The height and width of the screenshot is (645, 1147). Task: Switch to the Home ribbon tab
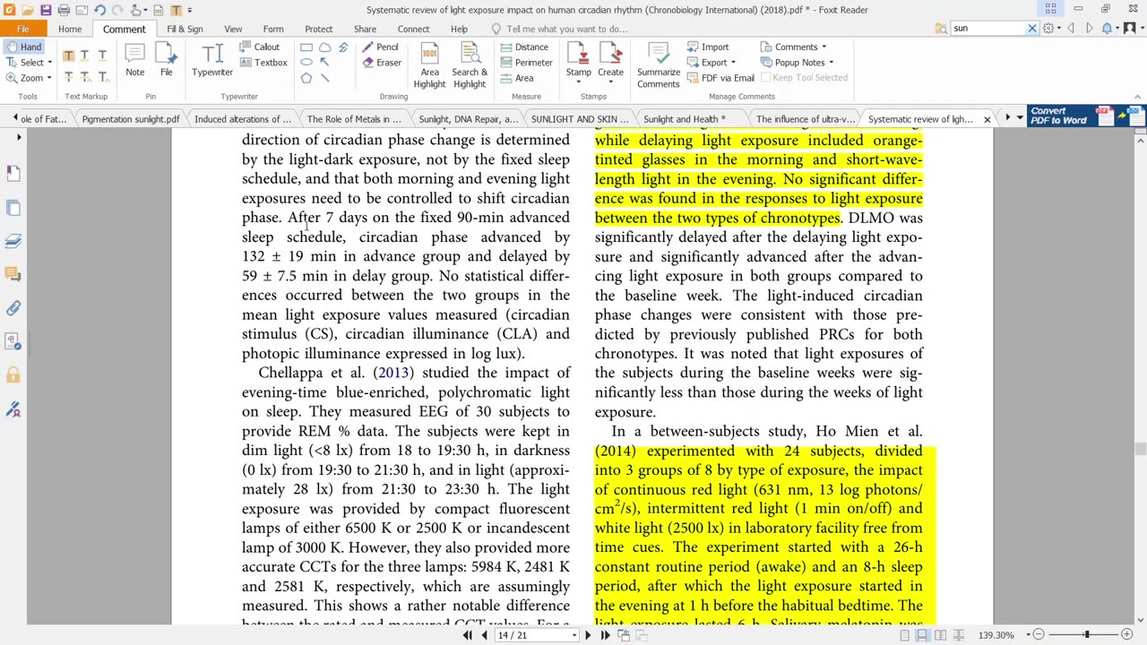pos(69,29)
